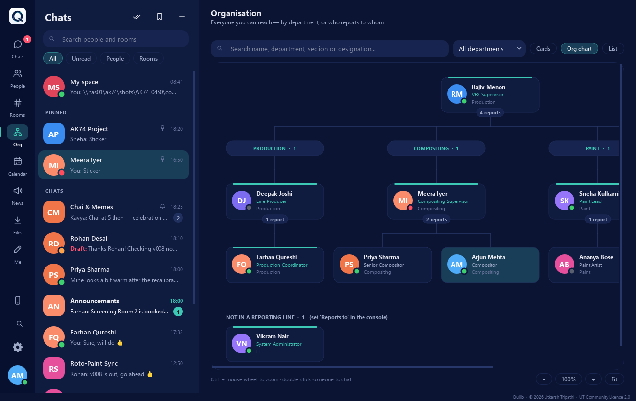Go to People in the sidebar
This screenshot has width=636, height=401.
18,78
